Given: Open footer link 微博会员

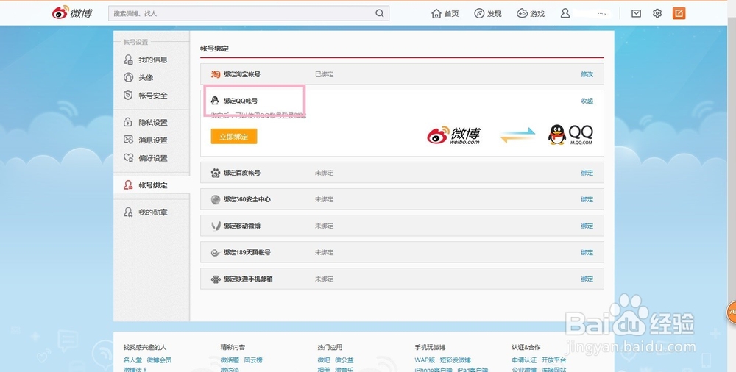Looking at the screenshot, I should 159,360.
